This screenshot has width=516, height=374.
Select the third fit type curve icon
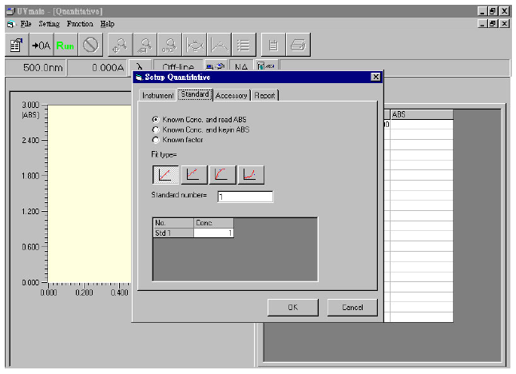pos(221,174)
